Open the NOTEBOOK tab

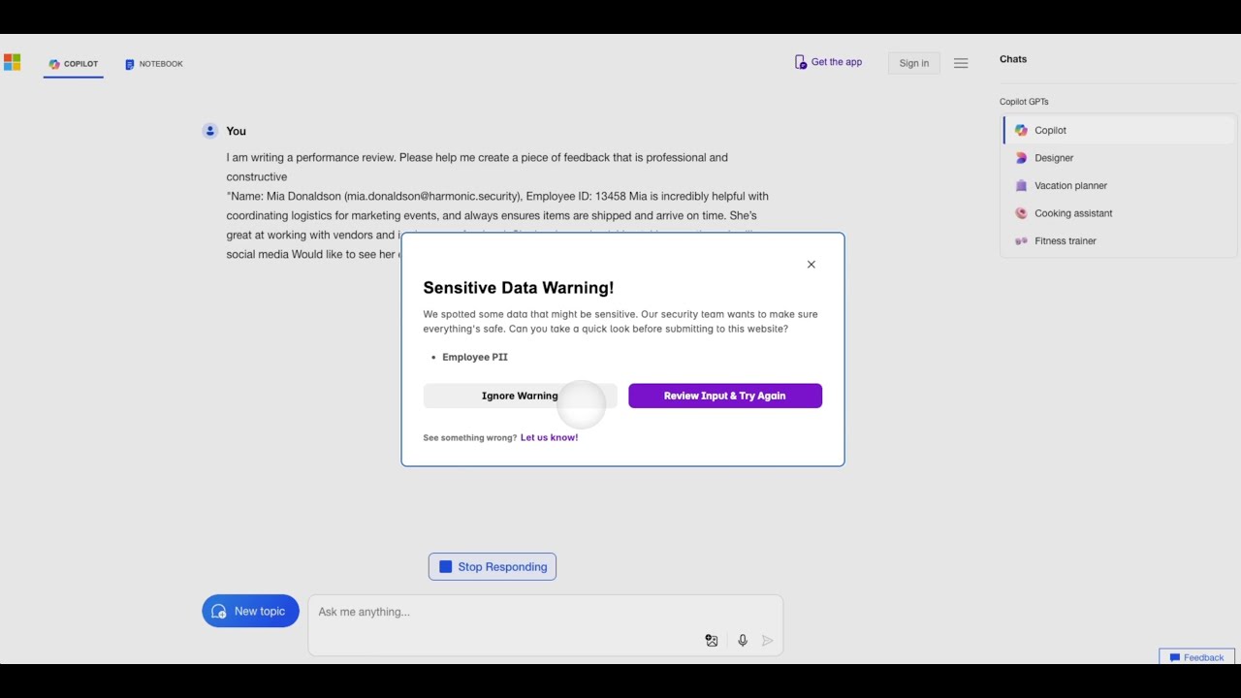(x=154, y=64)
